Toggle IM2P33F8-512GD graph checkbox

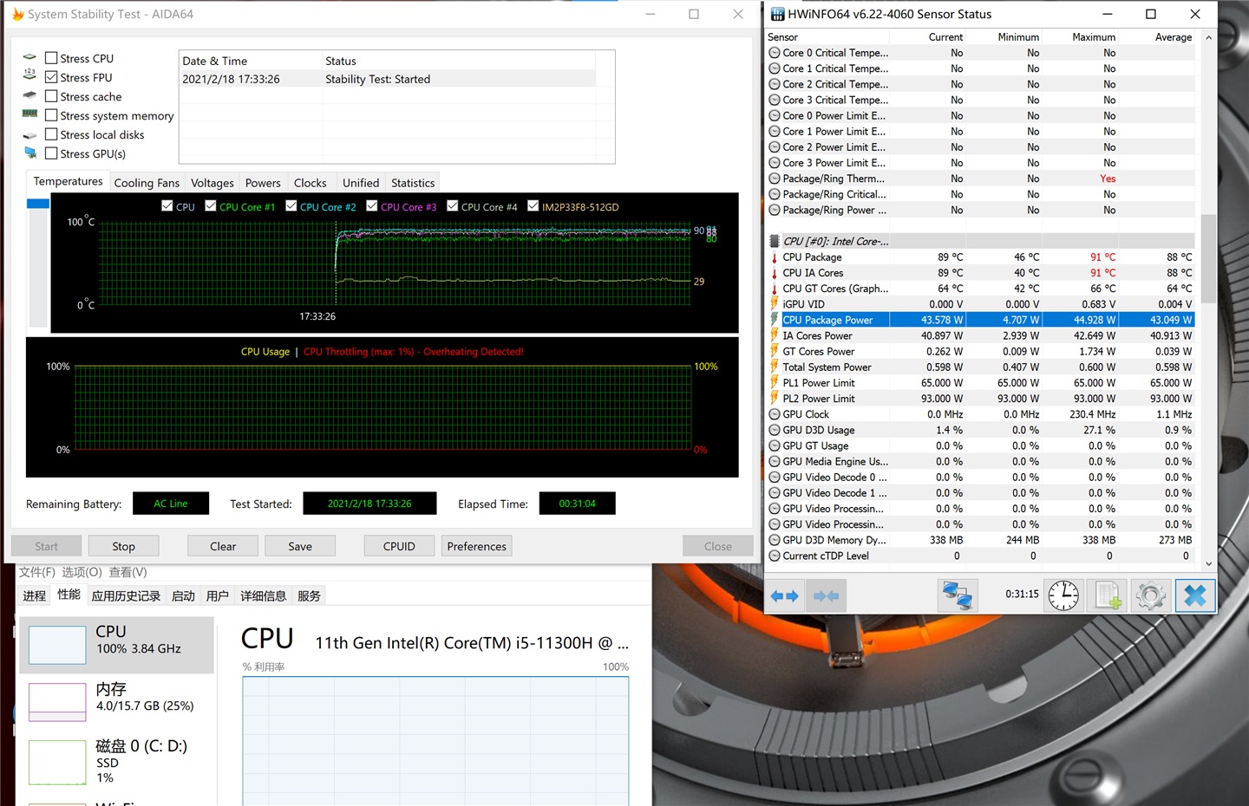click(533, 206)
